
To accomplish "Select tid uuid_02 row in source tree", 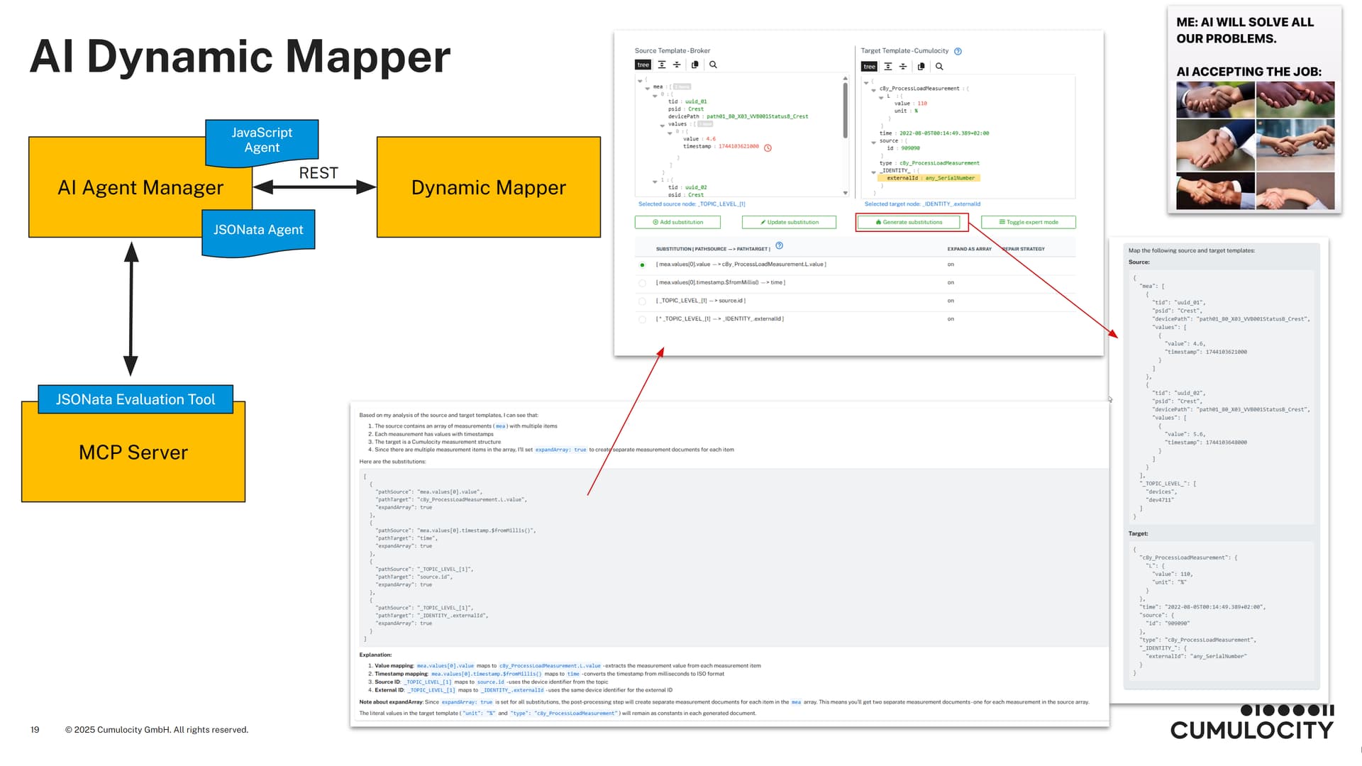I will [x=687, y=187].
